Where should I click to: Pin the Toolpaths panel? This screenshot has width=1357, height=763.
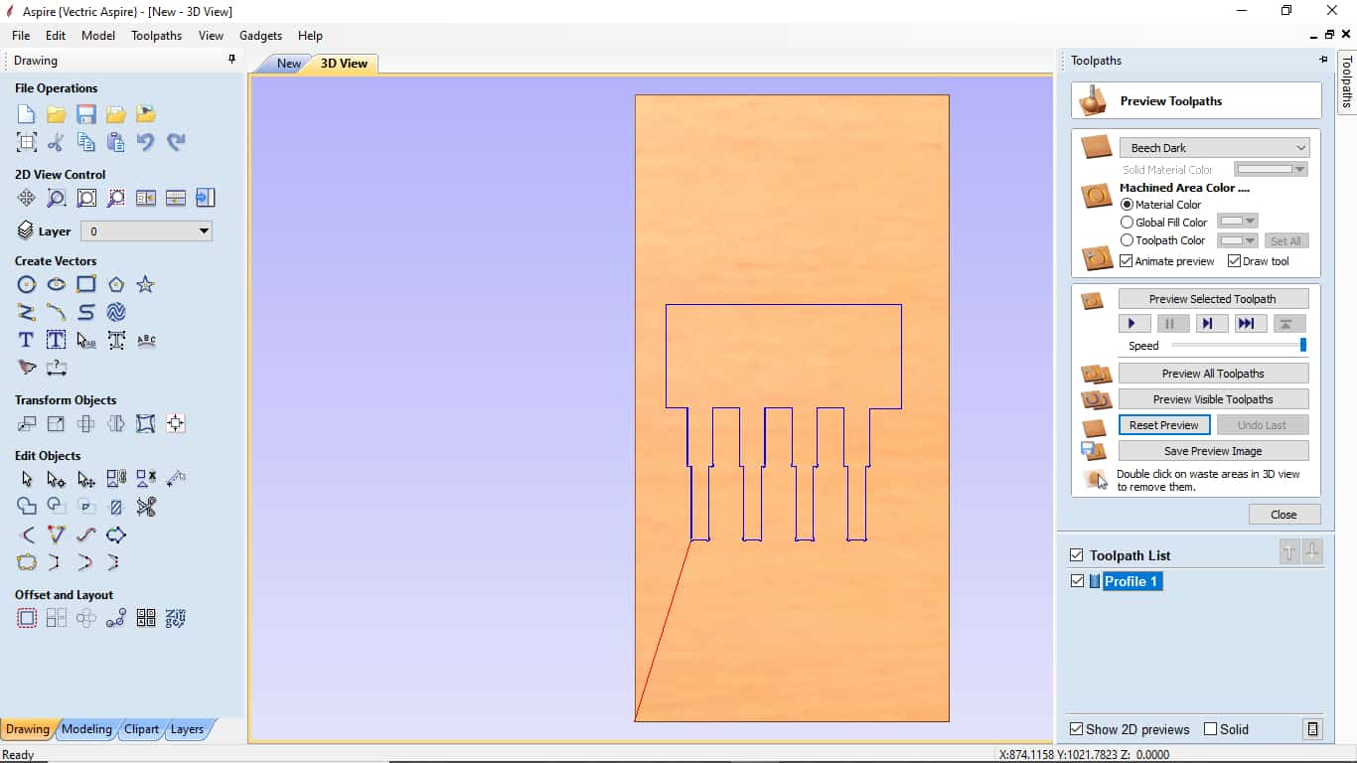[x=1323, y=60]
